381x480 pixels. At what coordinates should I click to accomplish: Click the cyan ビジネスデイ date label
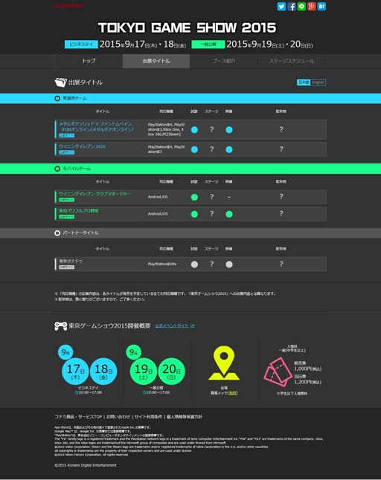coord(81,45)
